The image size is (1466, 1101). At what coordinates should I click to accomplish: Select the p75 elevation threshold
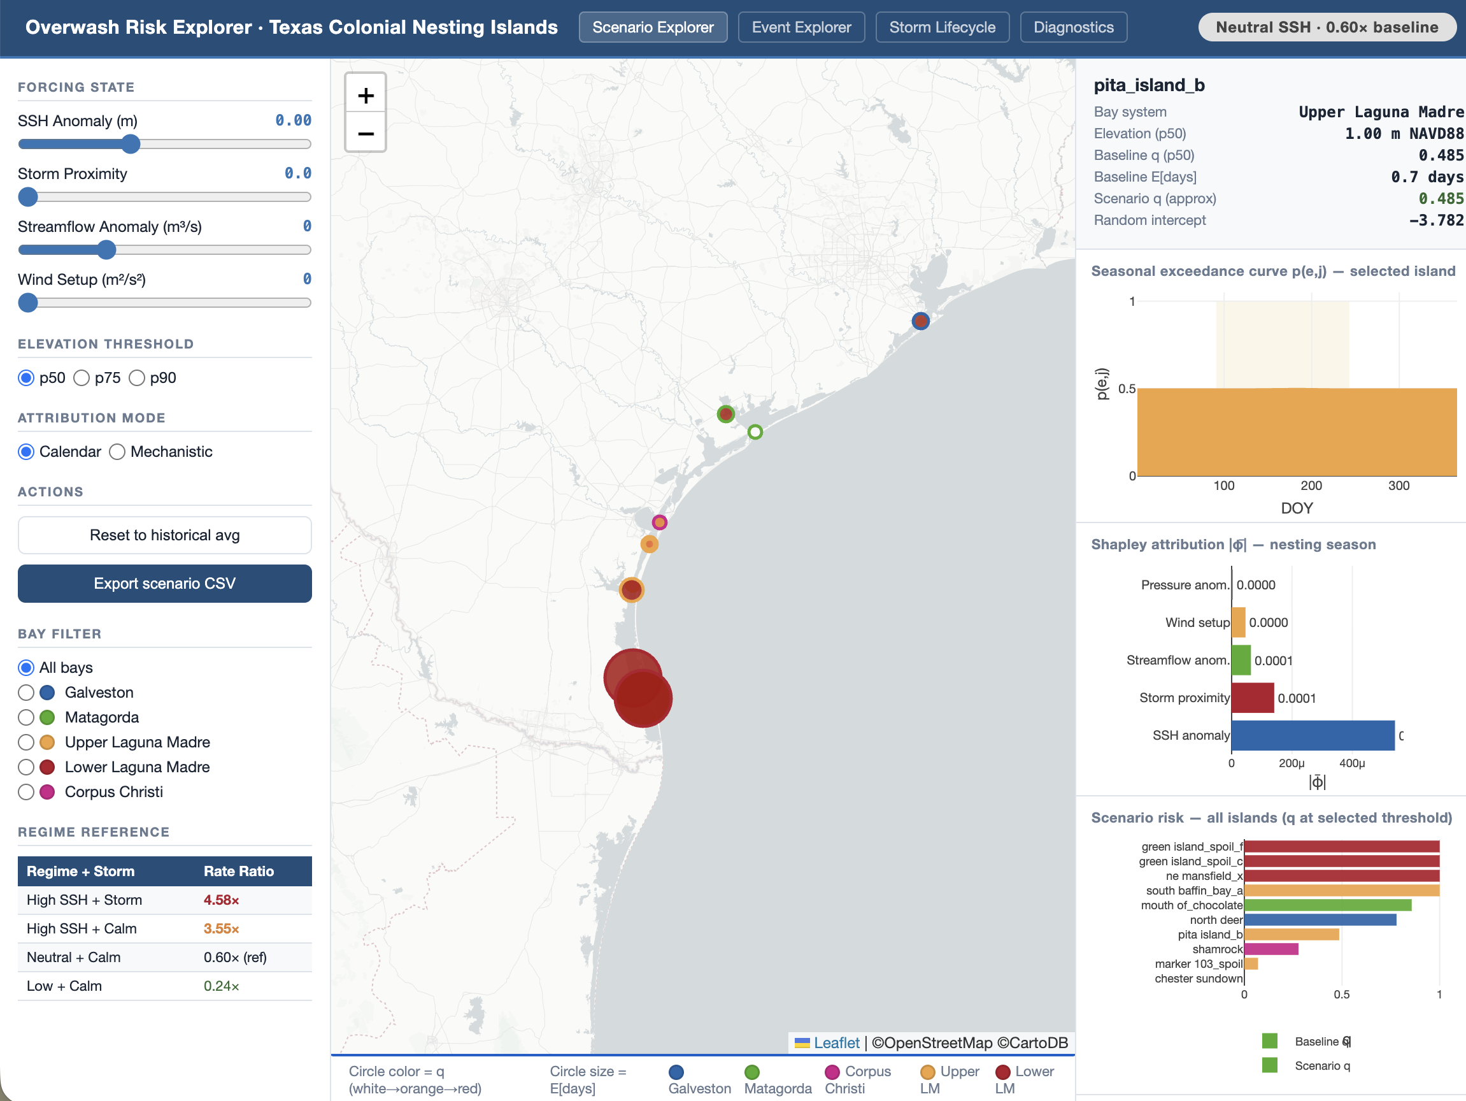(x=82, y=378)
